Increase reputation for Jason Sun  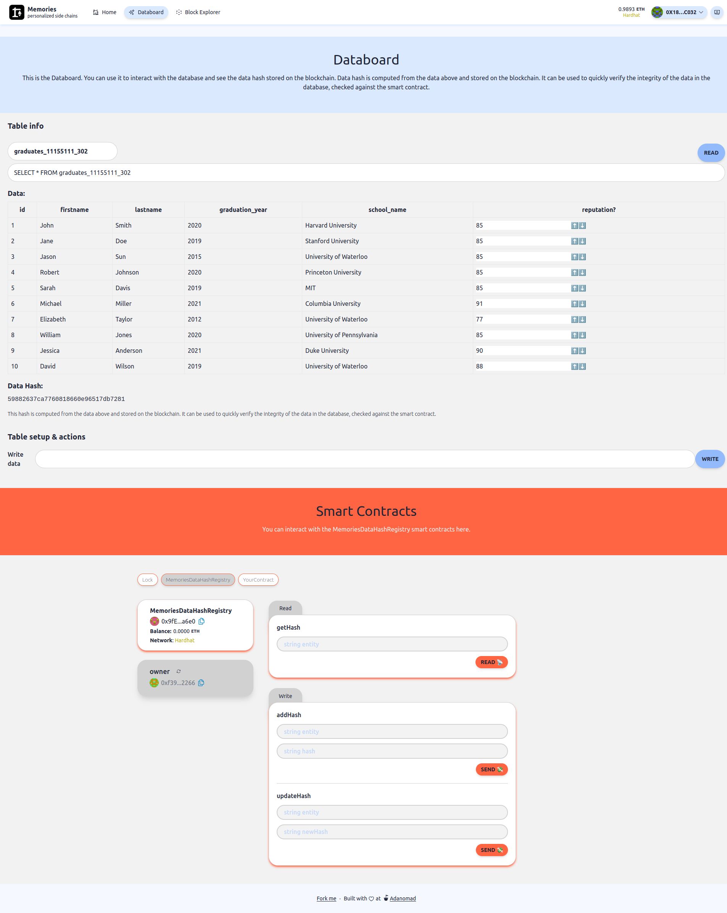pyautogui.click(x=575, y=257)
